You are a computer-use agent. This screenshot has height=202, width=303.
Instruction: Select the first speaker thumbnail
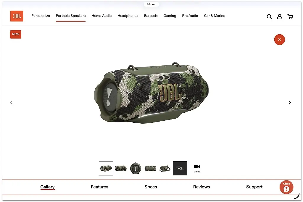click(106, 168)
